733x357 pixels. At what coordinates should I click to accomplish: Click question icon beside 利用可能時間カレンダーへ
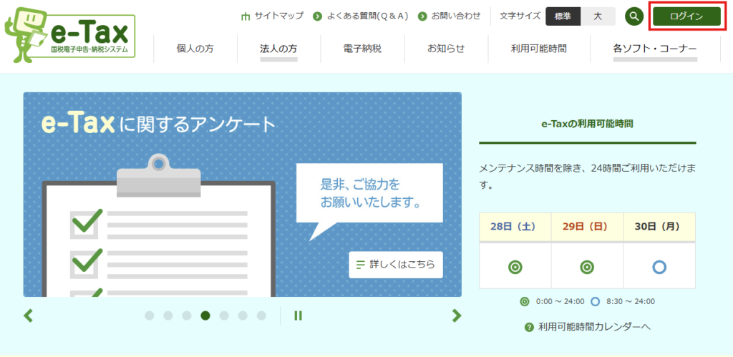[529, 327]
